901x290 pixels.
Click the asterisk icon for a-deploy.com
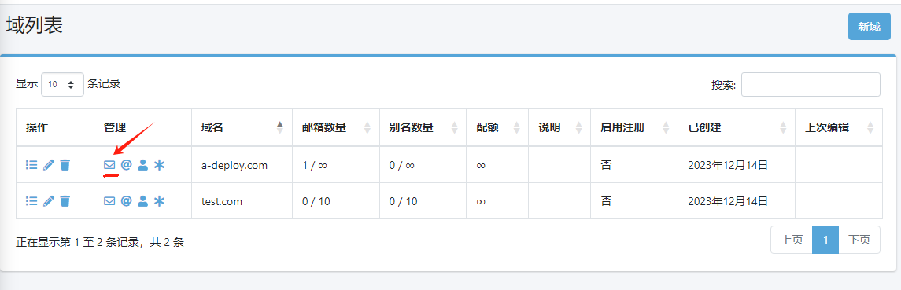[x=159, y=165]
